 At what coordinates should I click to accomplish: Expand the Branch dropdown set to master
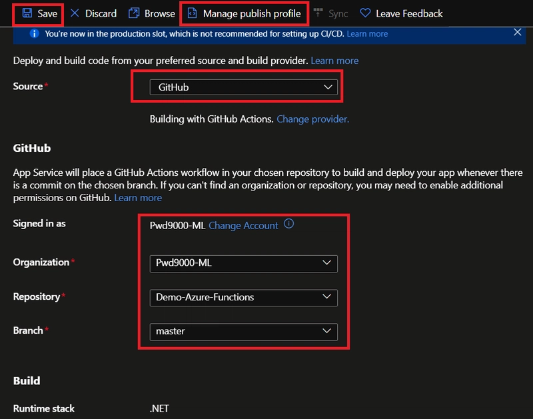pyautogui.click(x=243, y=331)
